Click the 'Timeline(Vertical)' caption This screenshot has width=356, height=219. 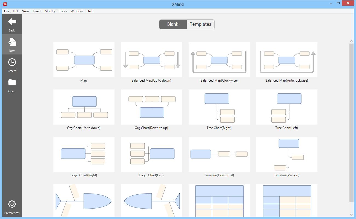[x=287, y=175]
